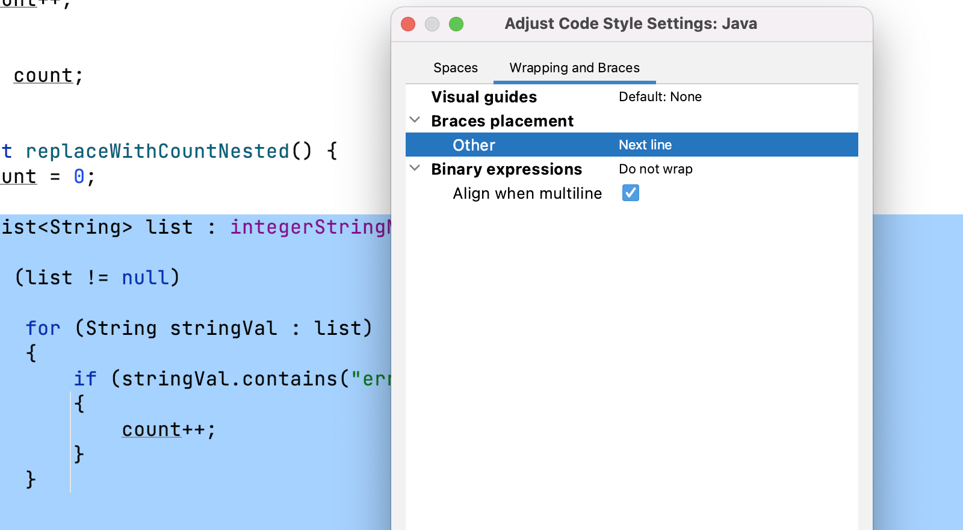Screen dimensions: 963x530
Task: Click the Visual guides setting row
Action: (x=631, y=96)
